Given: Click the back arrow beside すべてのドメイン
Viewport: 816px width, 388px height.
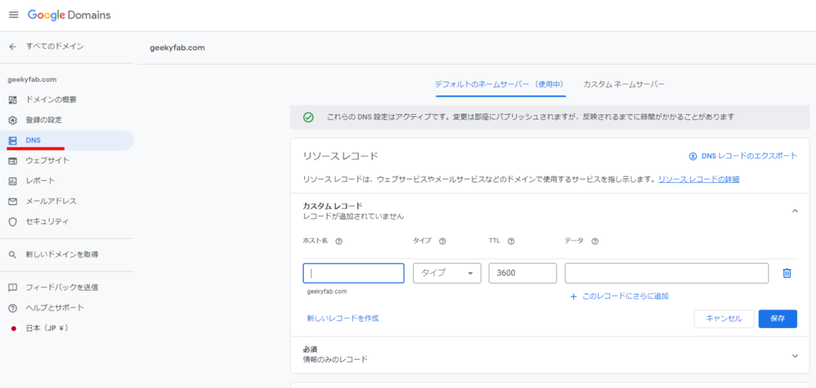Looking at the screenshot, I should tap(12, 46).
